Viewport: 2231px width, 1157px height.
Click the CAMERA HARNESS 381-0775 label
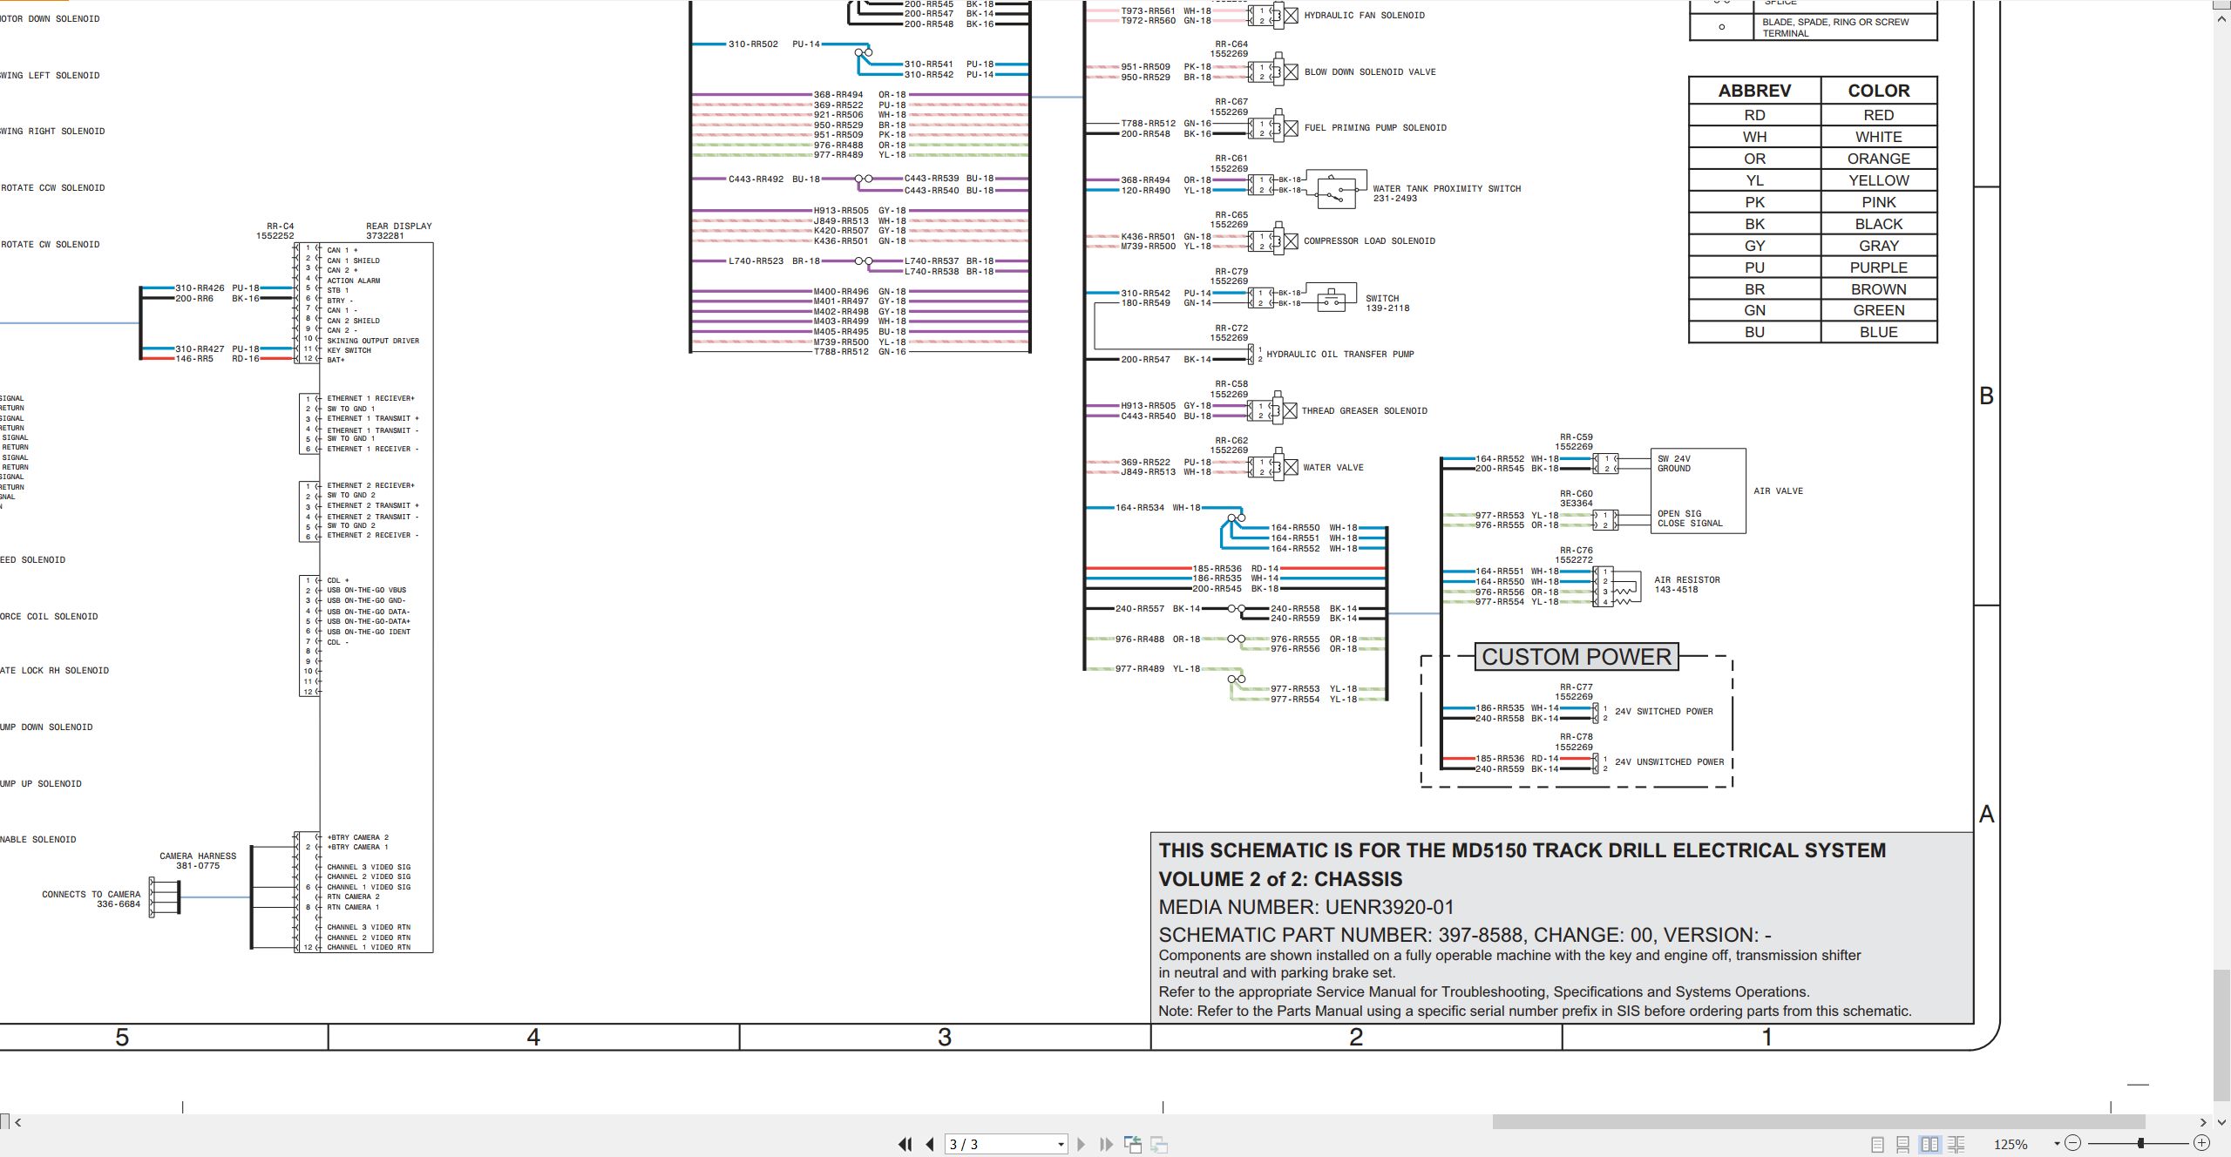click(x=198, y=861)
